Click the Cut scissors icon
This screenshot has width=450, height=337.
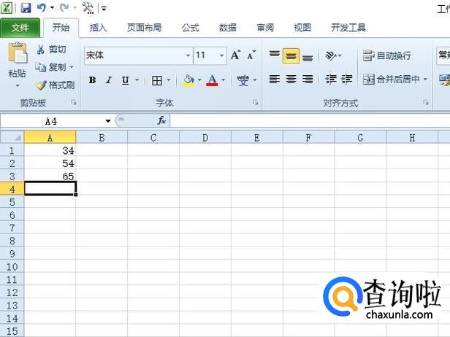[40, 50]
